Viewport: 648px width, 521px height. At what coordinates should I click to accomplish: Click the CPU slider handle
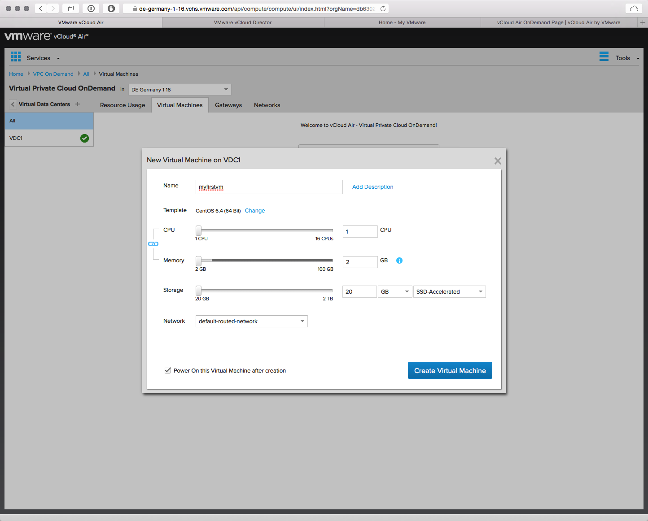point(198,230)
